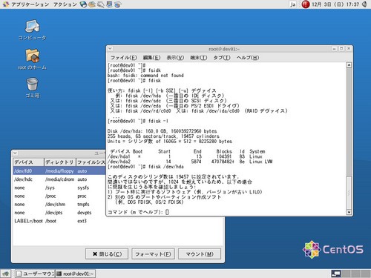Screen dimensions: 371x278
Task: Open the 表示(V) menu in terminal
Action: [175, 58]
